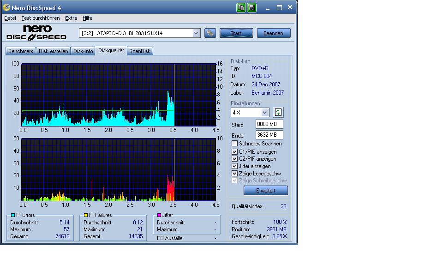Switch to the ScanDisk tab

[x=139, y=51]
